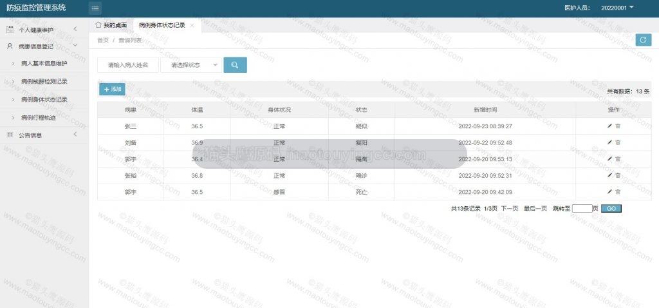Click the 病患 column header
659x308 pixels.
tap(131, 110)
